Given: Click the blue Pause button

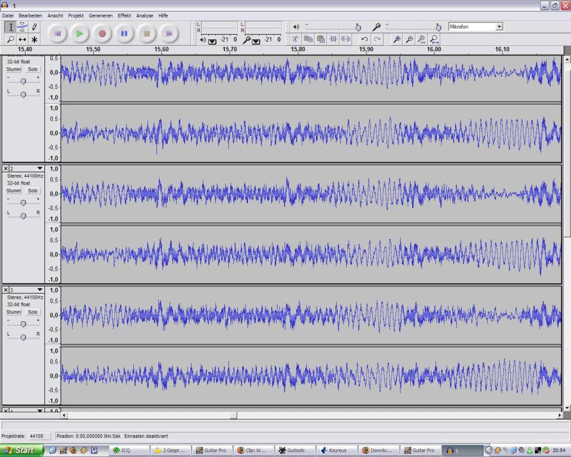Looking at the screenshot, I should [x=124, y=33].
